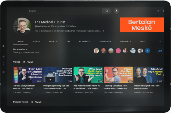Open the COMMUNITY tab
The image size is (171, 113).
tap(105, 42)
